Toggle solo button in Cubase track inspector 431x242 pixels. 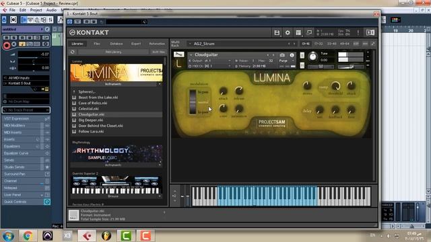[13, 38]
